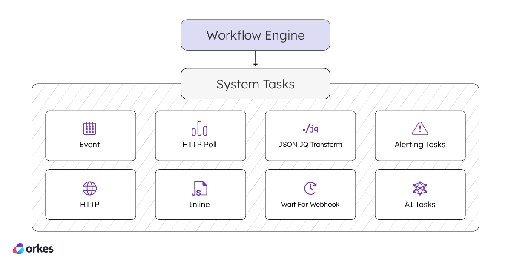Viewport: 511px width, 267px height.
Task: Click the Alerting Tasks warning triangle icon
Action: point(420,128)
